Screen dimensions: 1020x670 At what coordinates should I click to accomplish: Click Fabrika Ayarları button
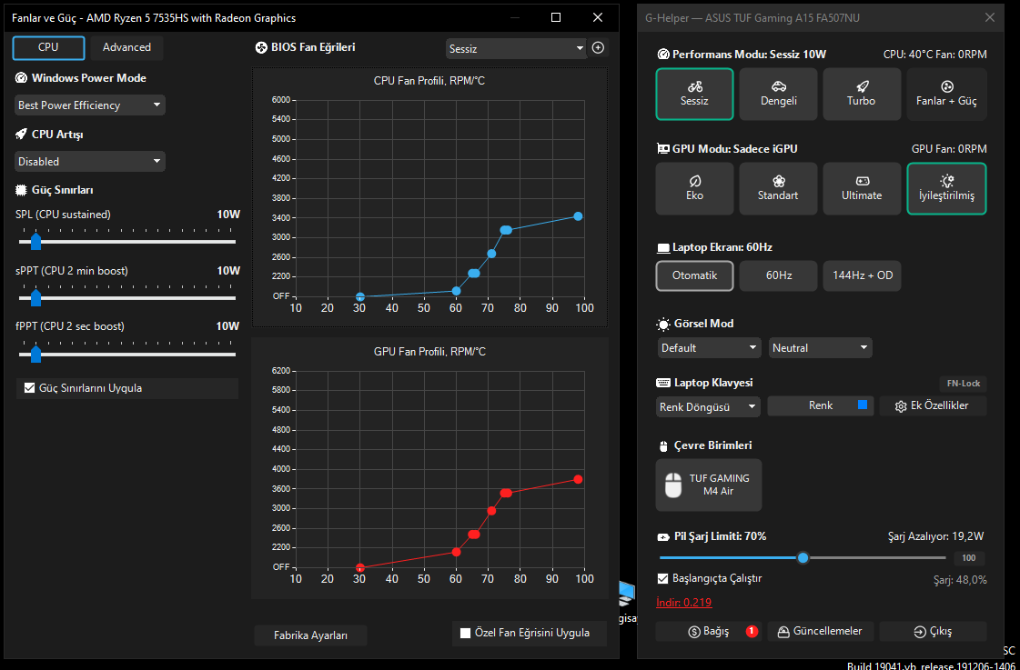pyautogui.click(x=311, y=635)
